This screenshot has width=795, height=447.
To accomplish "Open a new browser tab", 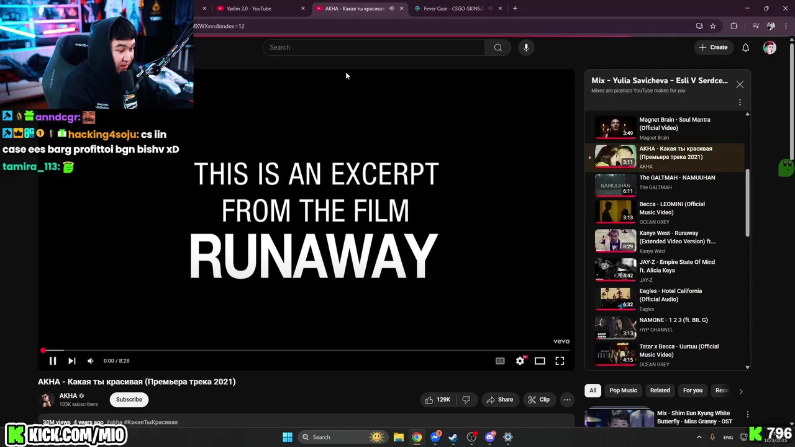I will (x=515, y=8).
